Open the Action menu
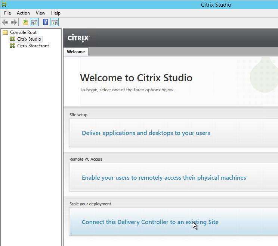This screenshot has width=278, height=246. click(23, 13)
